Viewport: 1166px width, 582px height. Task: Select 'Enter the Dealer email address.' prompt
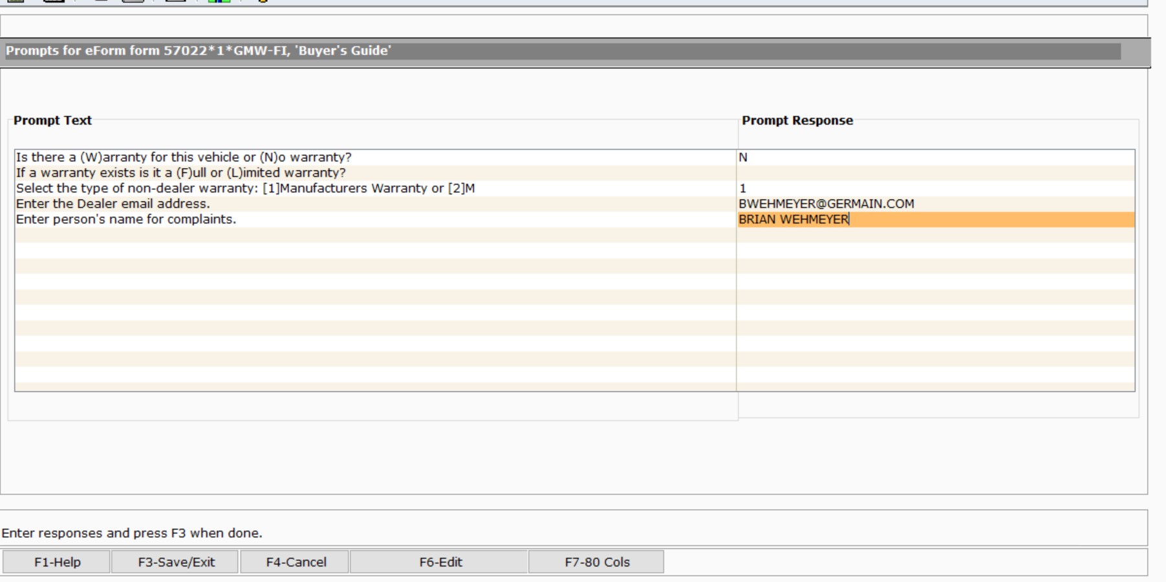[x=375, y=204]
